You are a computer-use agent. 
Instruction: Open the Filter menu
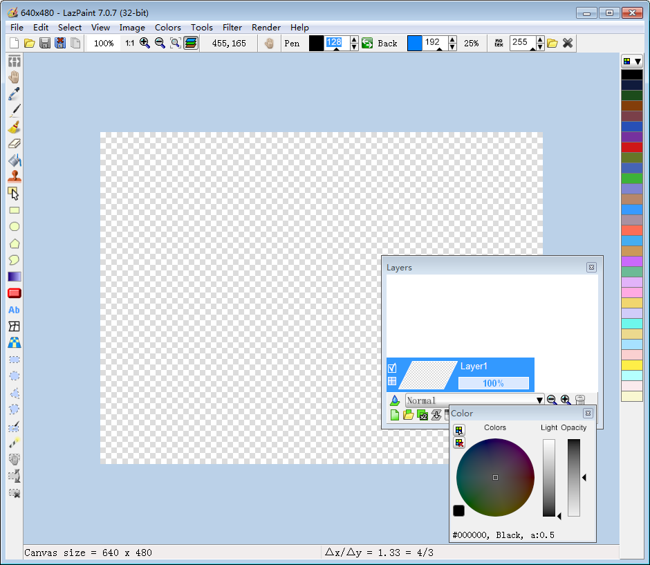point(232,28)
